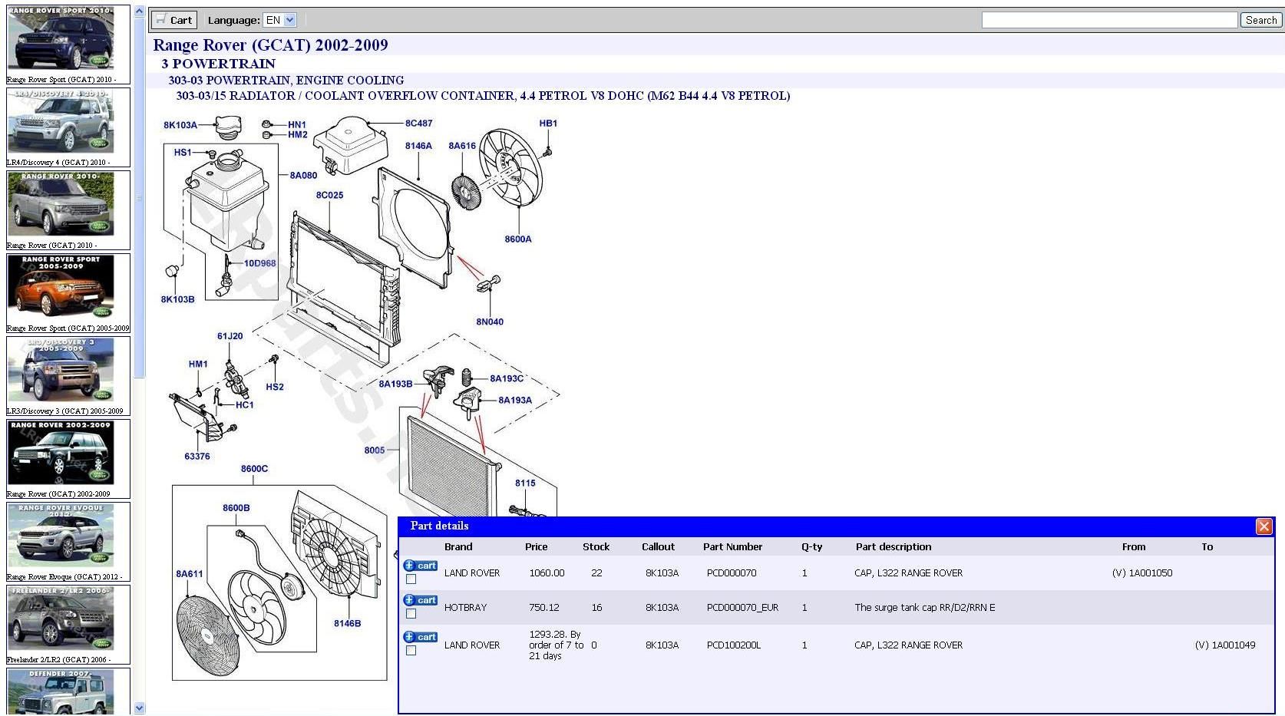This screenshot has width=1285, height=716.
Task: Click callout 61J20 on diagram
Action: point(230,336)
